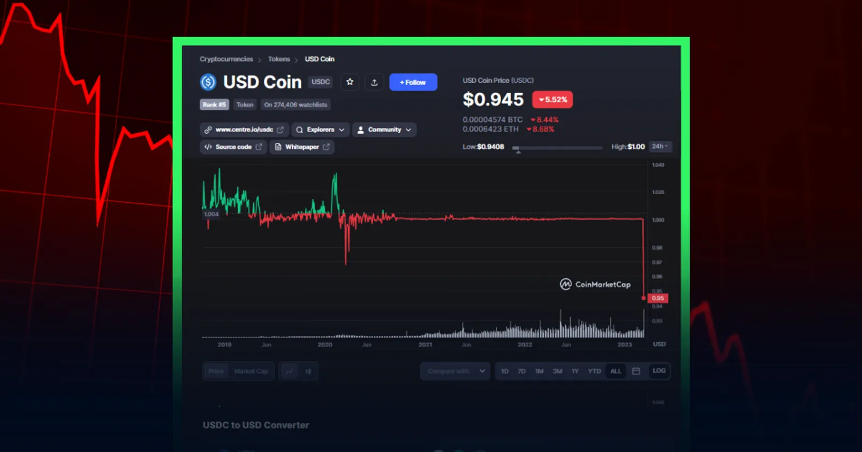Click the $0.945 price value
Image resolution: width=862 pixels, height=452 pixels.
click(x=493, y=99)
